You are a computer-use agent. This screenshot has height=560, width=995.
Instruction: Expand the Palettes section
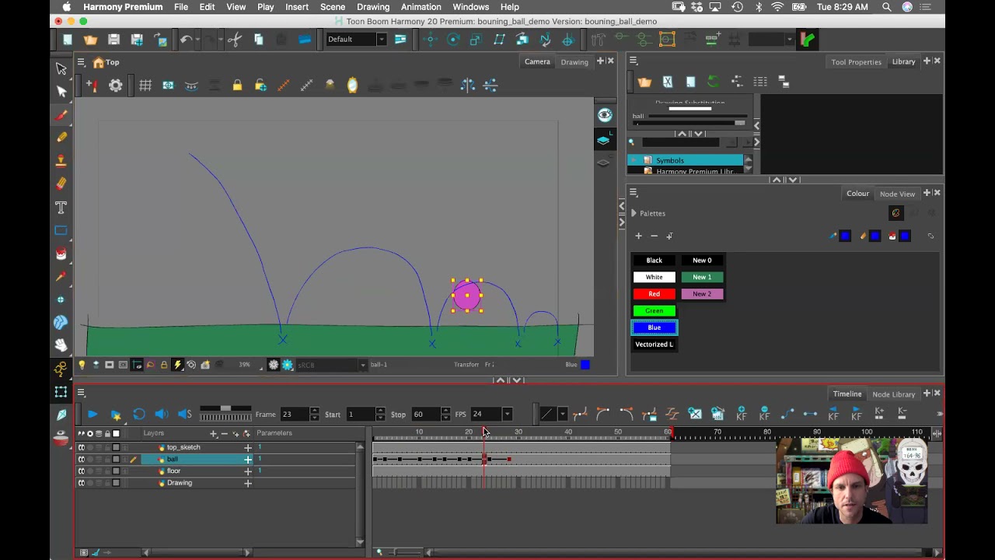tap(634, 213)
